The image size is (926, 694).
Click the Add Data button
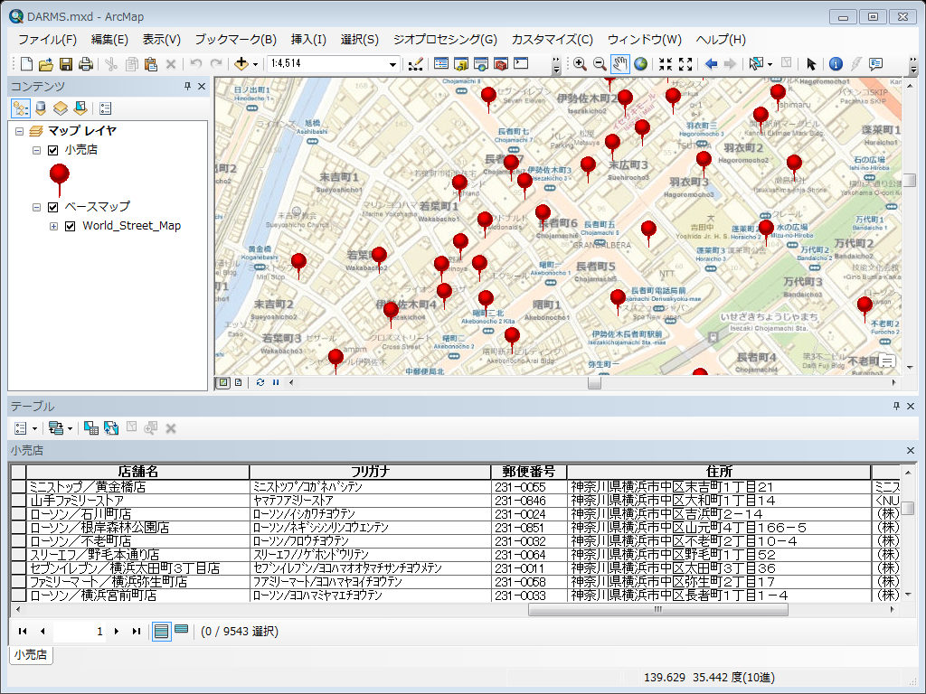pyautogui.click(x=241, y=64)
